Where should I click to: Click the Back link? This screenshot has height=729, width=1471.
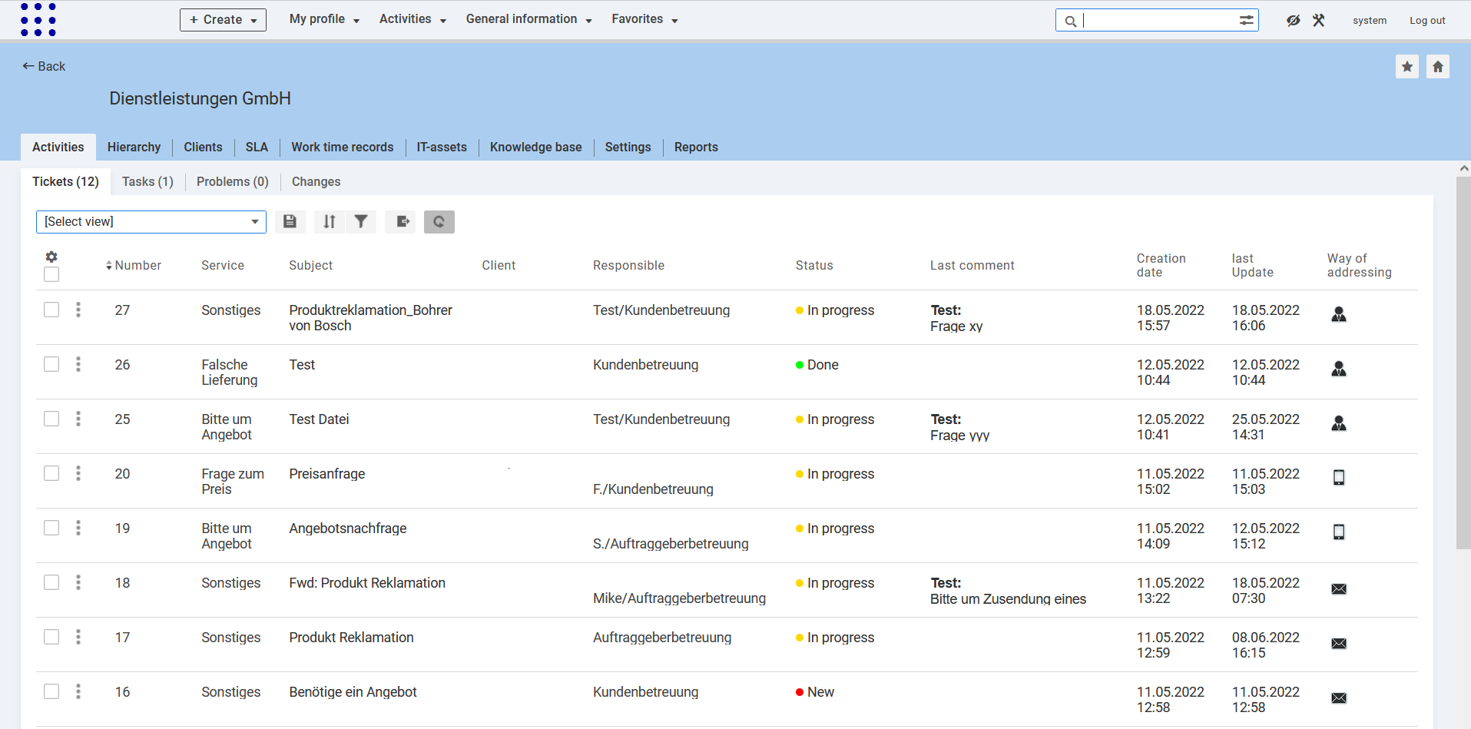43,66
